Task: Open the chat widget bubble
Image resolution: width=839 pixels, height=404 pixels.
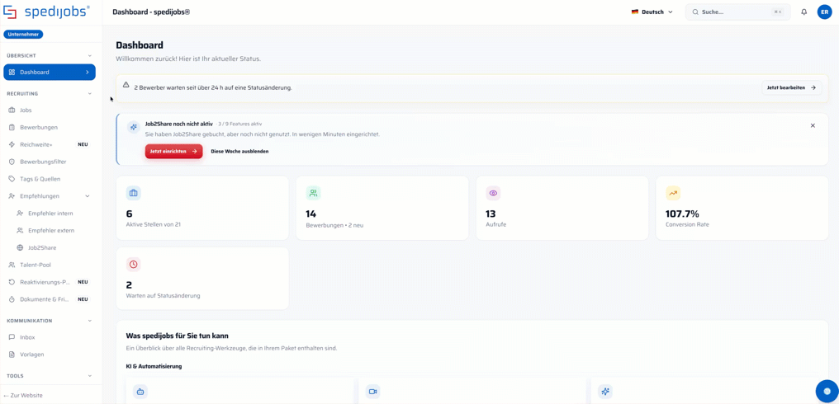Action: pyautogui.click(x=826, y=391)
